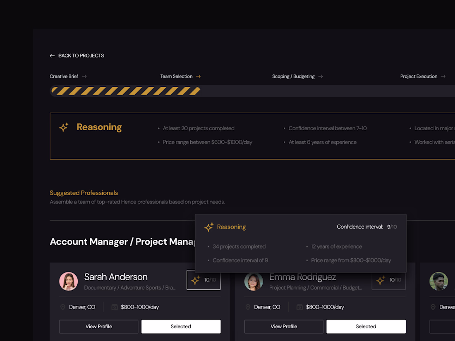Screen dimensions: 455x341
Task: Toggle the Selected button for Emma Rodriguez
Action: [366, 327]
